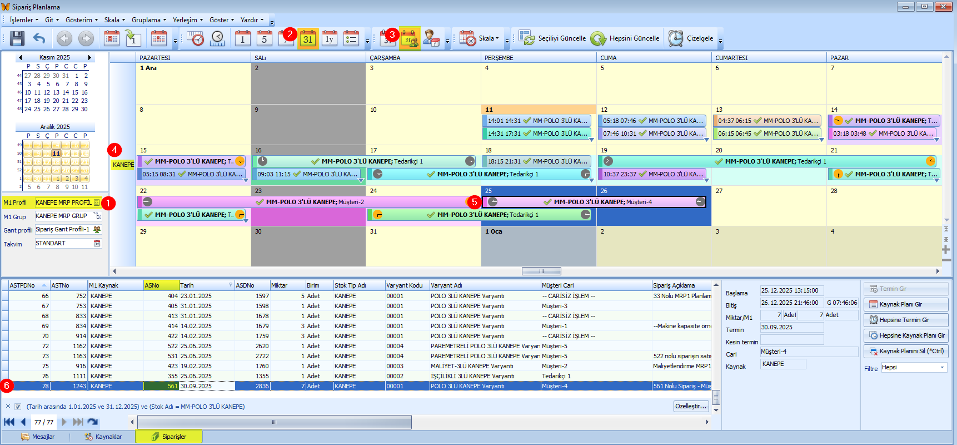Jump to first record in grid navigator
Screen dimensions: 957x445
pyautogui.click(x=9, y=422)
